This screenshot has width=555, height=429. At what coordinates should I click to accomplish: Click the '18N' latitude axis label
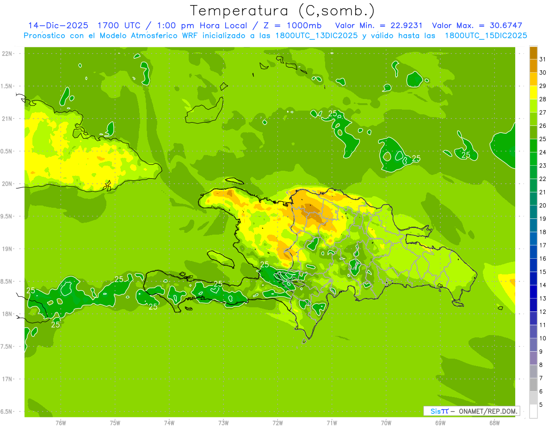click(x=7, y=314)
